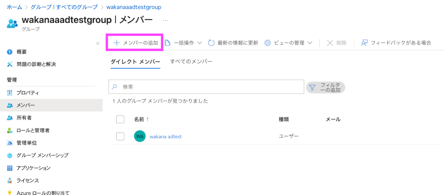Click the 問題の診断と解決 wrench icon

tap(10, 64)
